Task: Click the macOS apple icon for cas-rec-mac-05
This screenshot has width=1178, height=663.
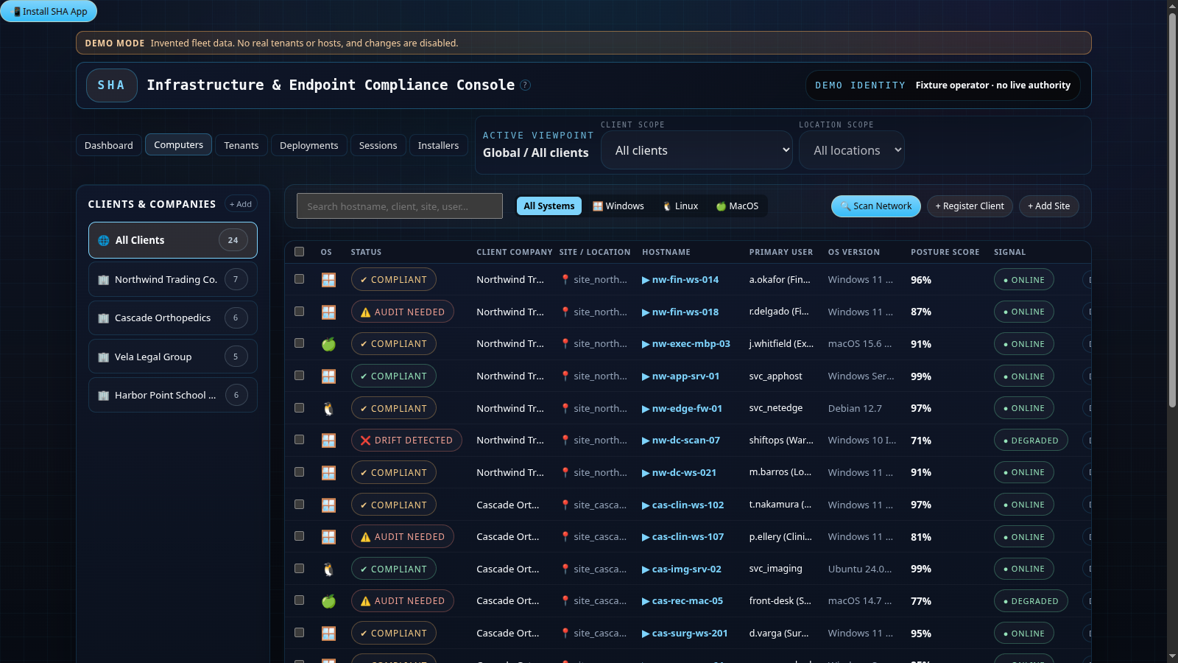Action: pos(328,601)
